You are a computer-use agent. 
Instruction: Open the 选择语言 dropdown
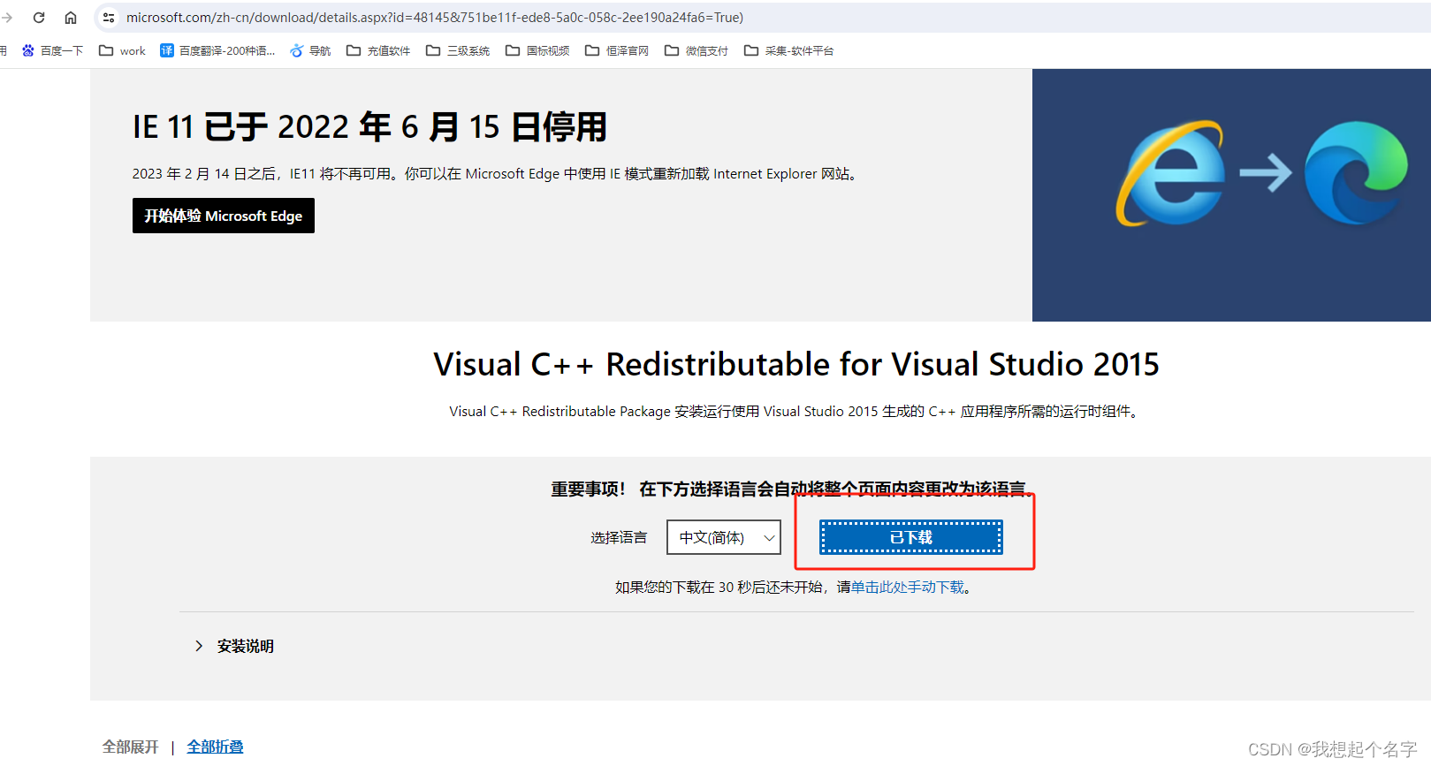coord(724,537)
